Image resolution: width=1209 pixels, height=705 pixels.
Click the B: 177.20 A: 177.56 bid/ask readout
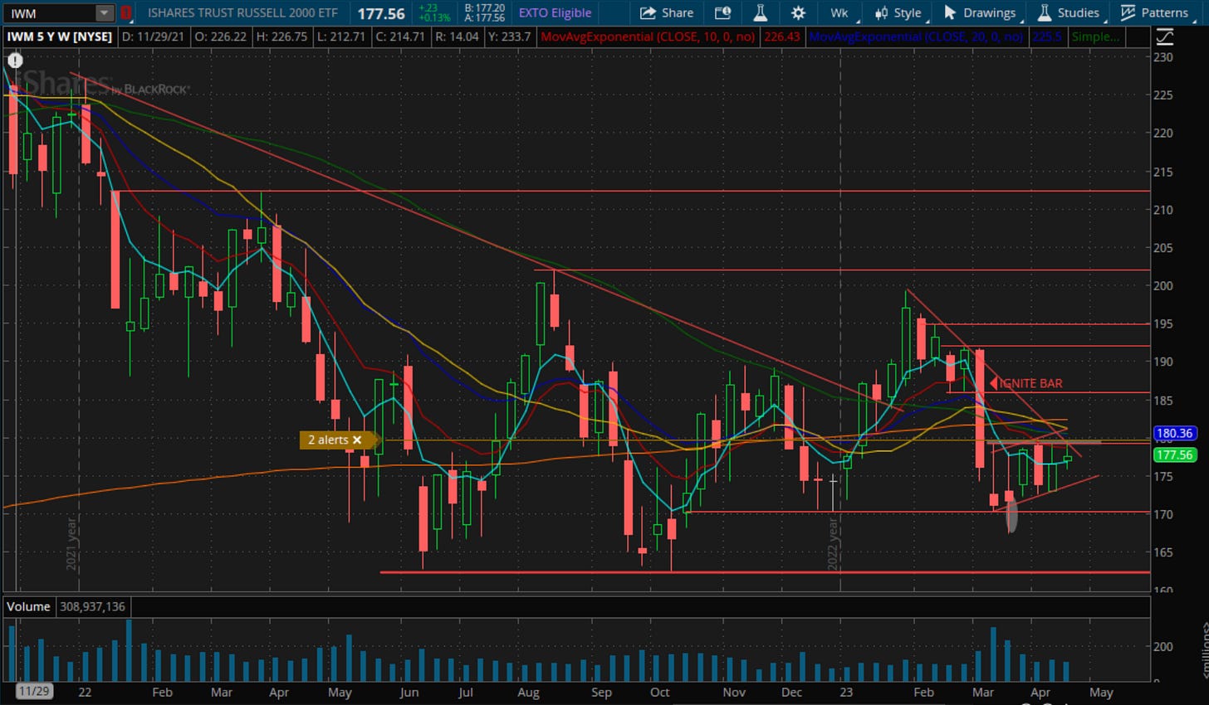[485, 13]
